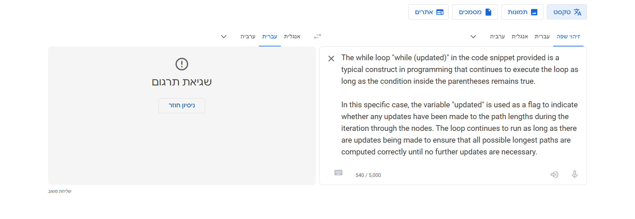Expand the target language list chevron
The height and width of the screenshot is (219, 635).
pos(224,36)
